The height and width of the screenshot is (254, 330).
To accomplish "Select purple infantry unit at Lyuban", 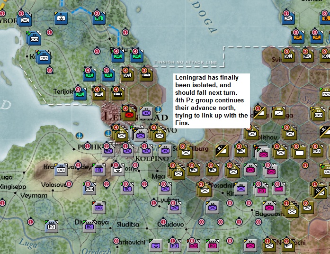I will pos(175,208).
